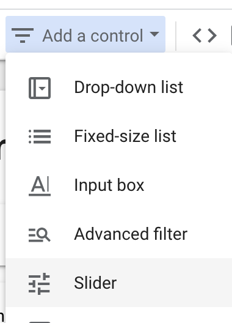Collapse the menu via Add a control arrow
Screen dimensions: 232x323
[x=154, y=34]
